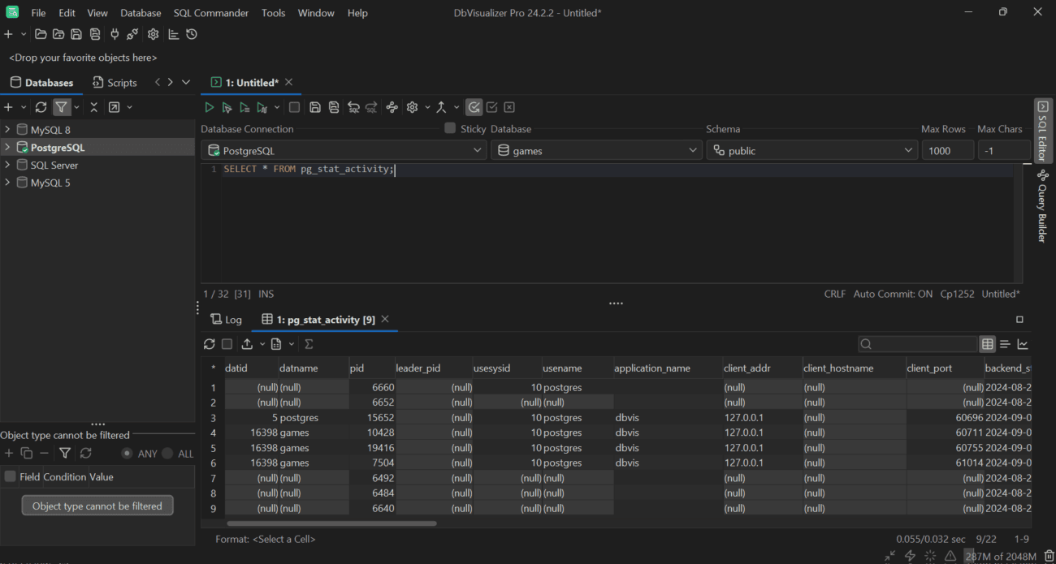Viewport: 1056px width, 564px height.
Task: Switch result to Chart view icon
Action: pos(1023,344)
